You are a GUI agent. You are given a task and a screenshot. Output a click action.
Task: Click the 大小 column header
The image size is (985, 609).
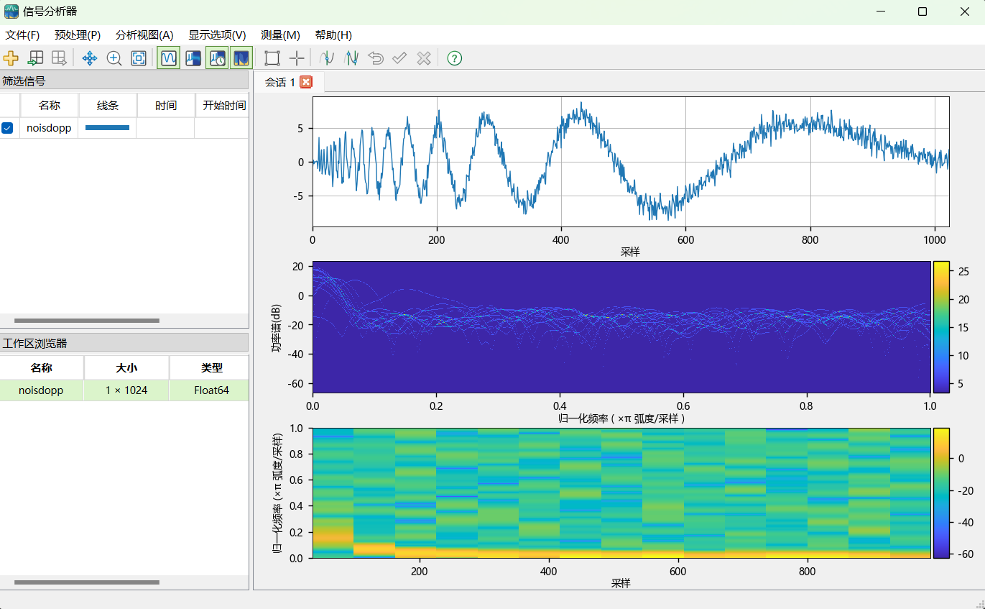click(126, 367)
